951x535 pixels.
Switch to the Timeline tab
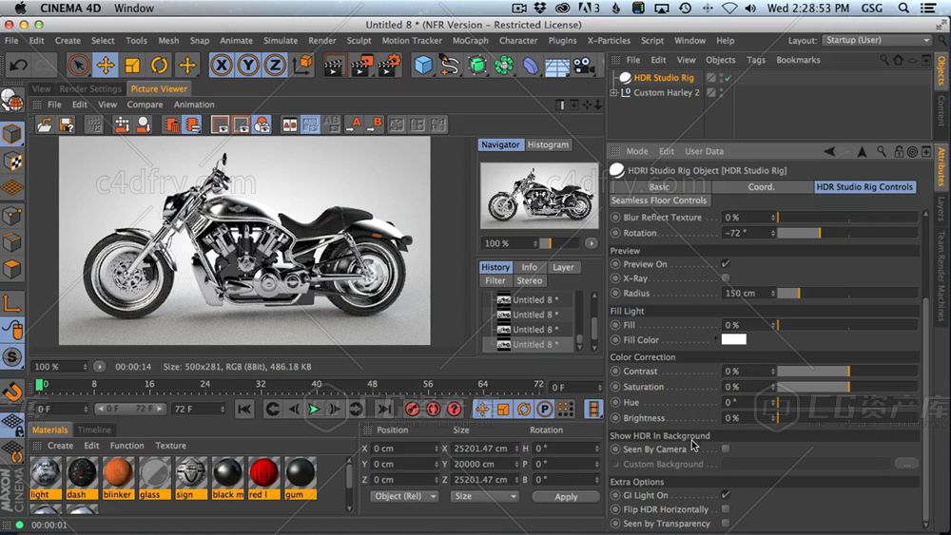click(x=94, y=430)
